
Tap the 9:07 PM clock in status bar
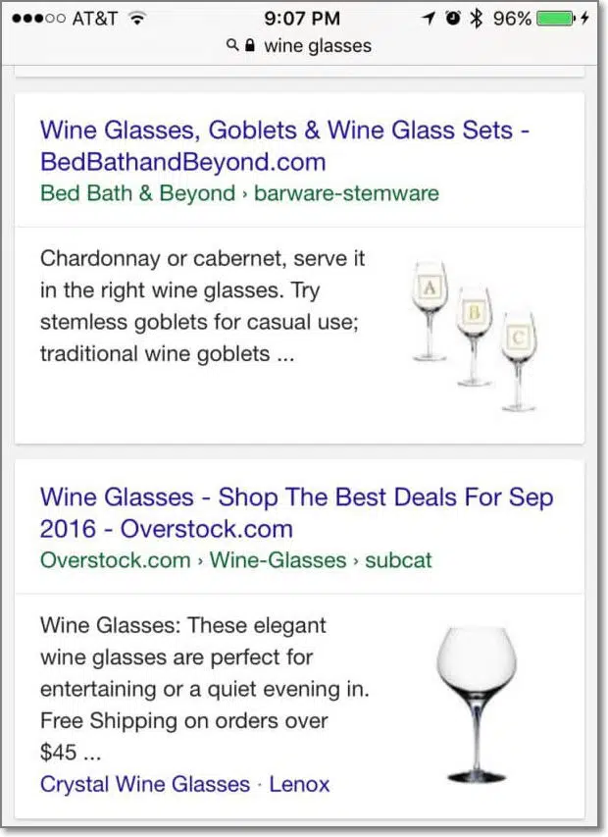point(303,19)
